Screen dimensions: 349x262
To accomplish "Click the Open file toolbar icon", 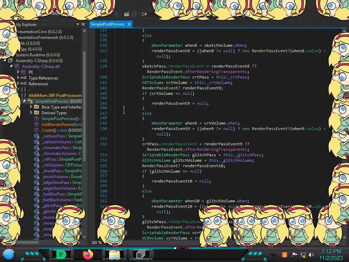I will click(x=127, y=14).
